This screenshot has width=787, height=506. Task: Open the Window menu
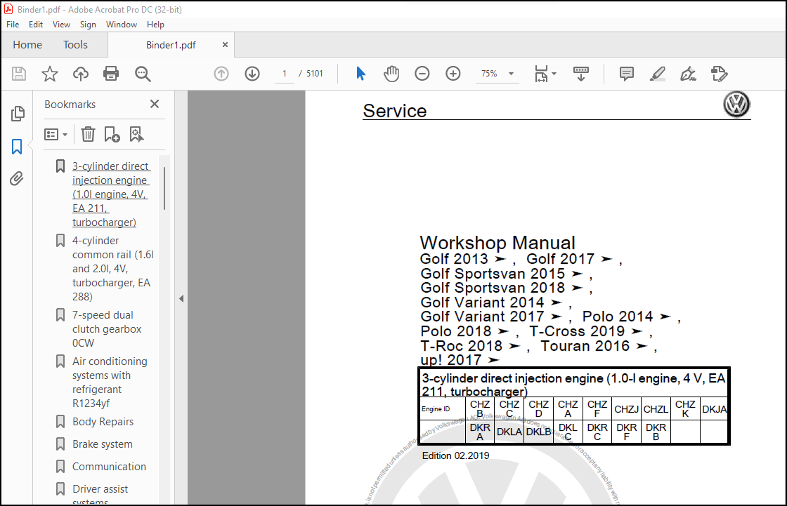coord(122,24)
